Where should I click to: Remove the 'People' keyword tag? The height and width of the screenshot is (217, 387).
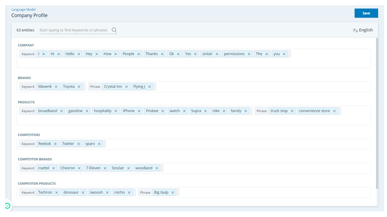(x=138, y=54)
